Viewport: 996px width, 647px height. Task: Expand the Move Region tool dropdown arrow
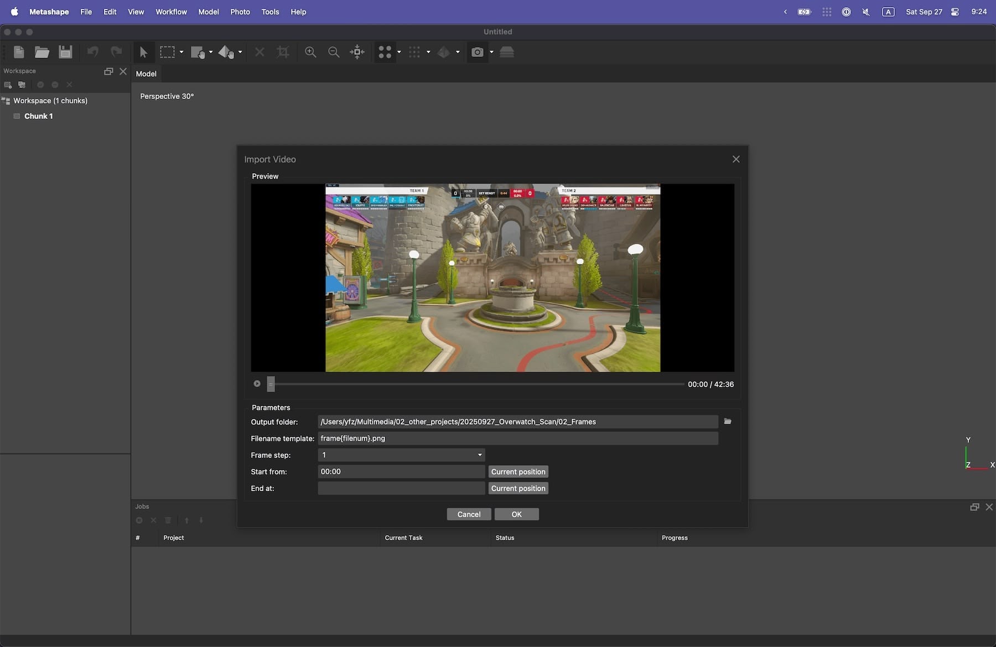pos(211,52)
